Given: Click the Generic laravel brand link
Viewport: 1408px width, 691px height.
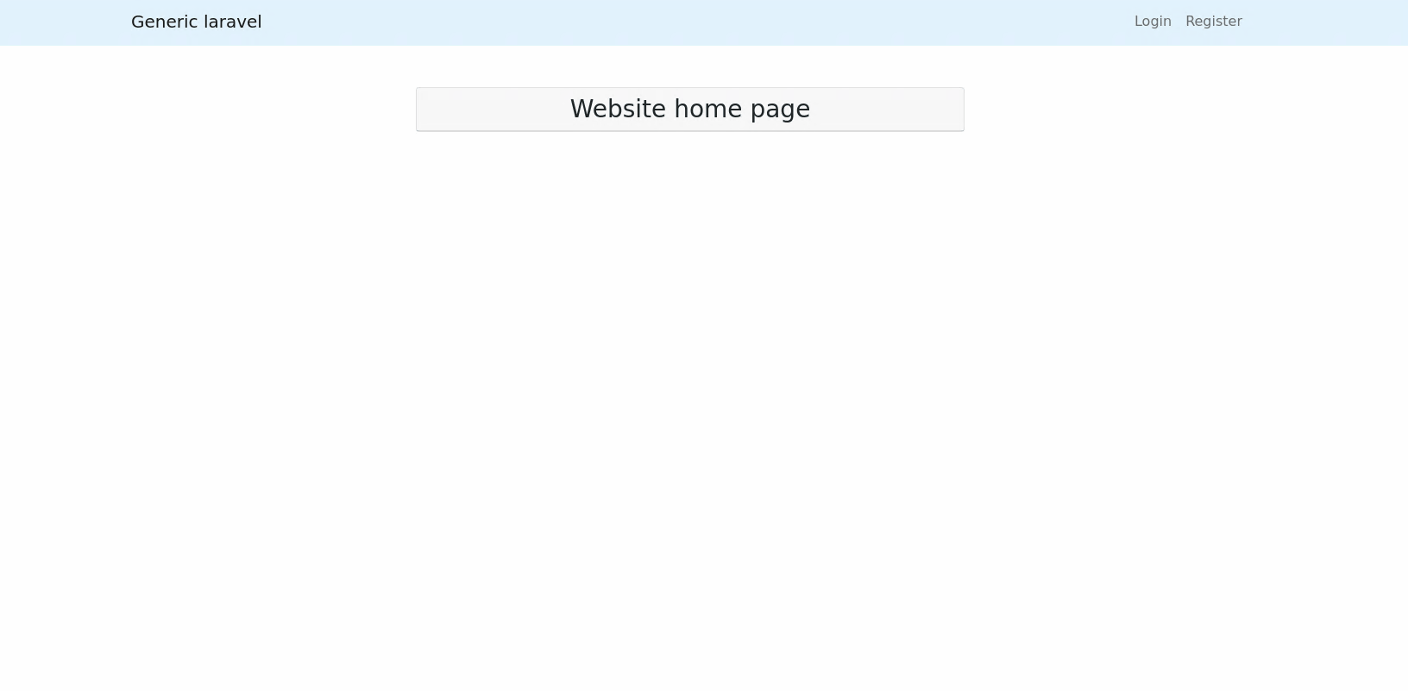Looking at the screenshot, I should (x=196, y=22).
